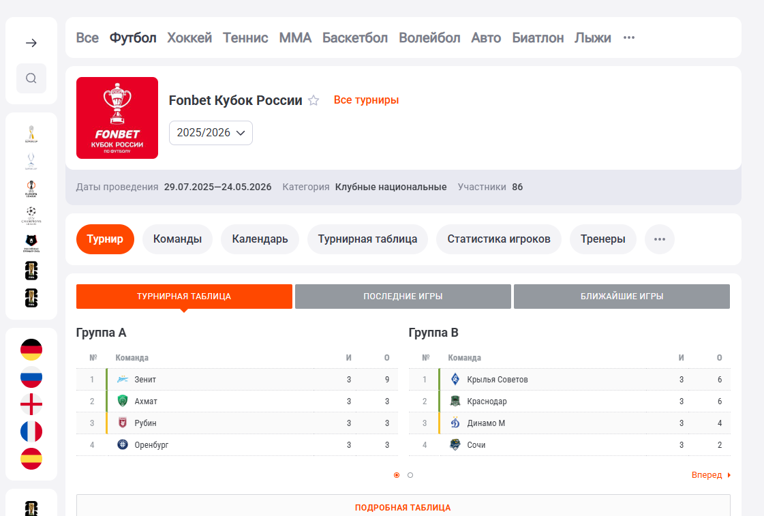The image size is (764, 516).
Task: Click the Оренбург club logo
Action: (123, 444)
